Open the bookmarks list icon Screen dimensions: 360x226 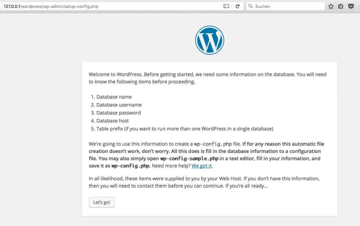point(341,6)
